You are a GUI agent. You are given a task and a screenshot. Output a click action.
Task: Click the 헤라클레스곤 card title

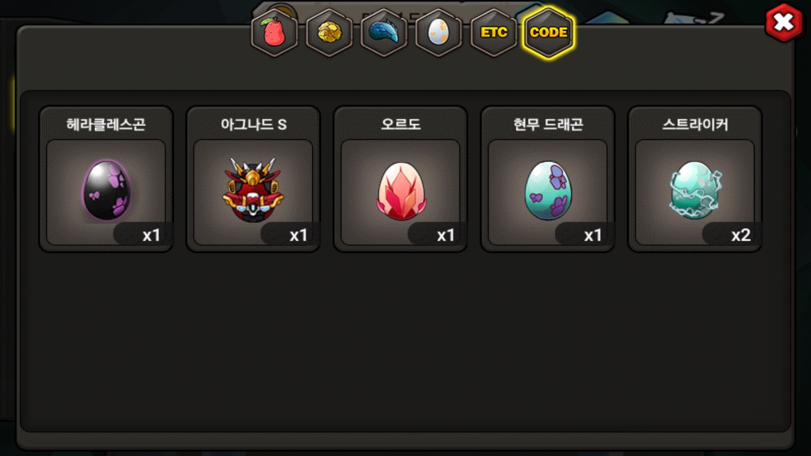[x=106, y=125]
